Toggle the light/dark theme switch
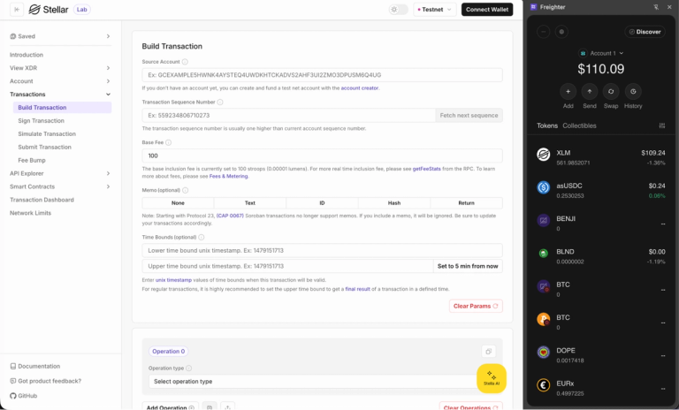Screen dimensions: 679x410 pos(399,10)
